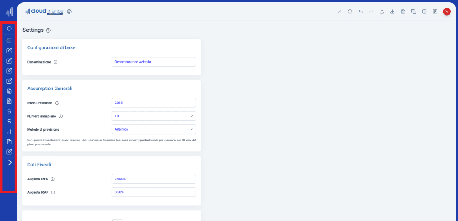Click the Denominazione Azienda text field
Screen dimensions: 458x221
click(154, 62)
